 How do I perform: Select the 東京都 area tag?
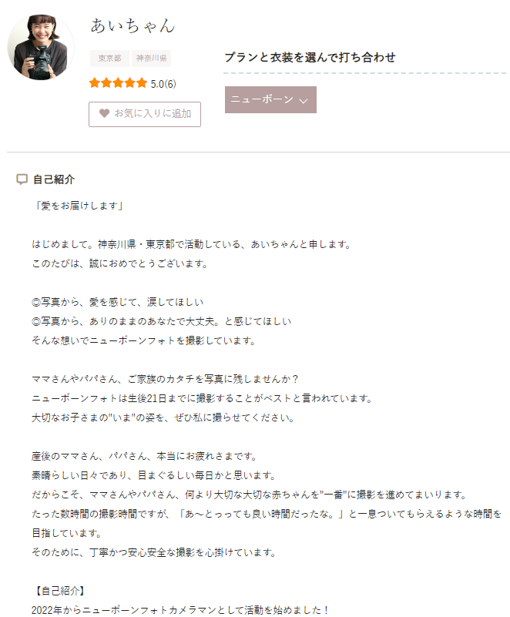(110, 59)
